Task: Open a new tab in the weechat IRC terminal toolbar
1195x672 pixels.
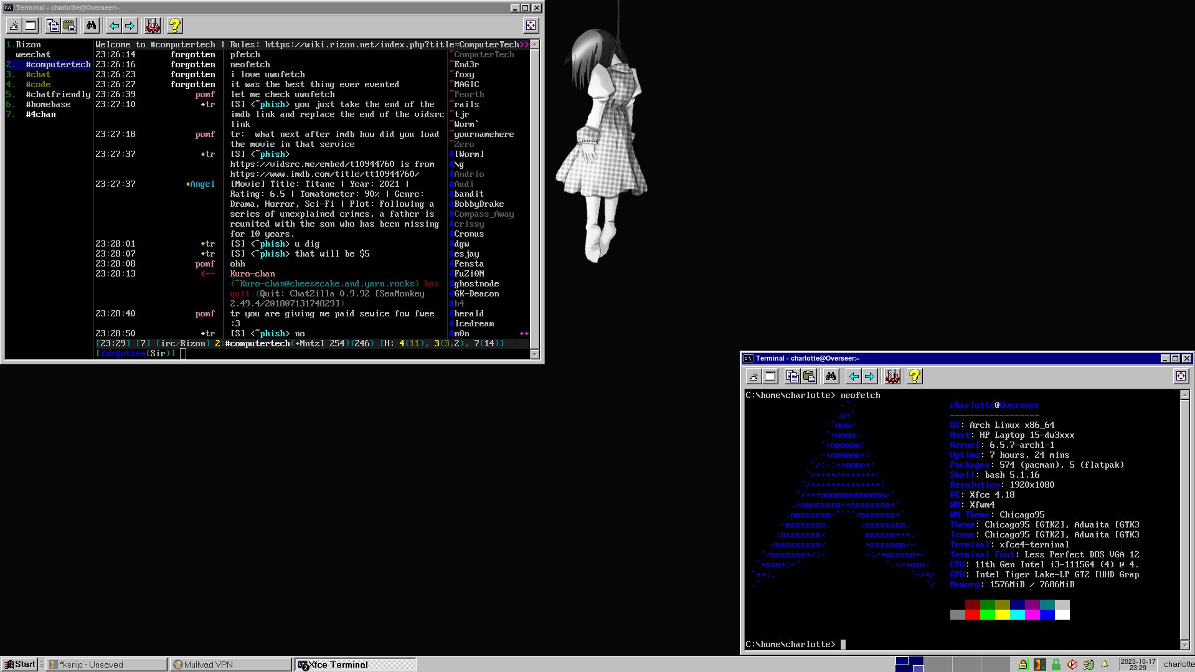Action: [14, 26]
